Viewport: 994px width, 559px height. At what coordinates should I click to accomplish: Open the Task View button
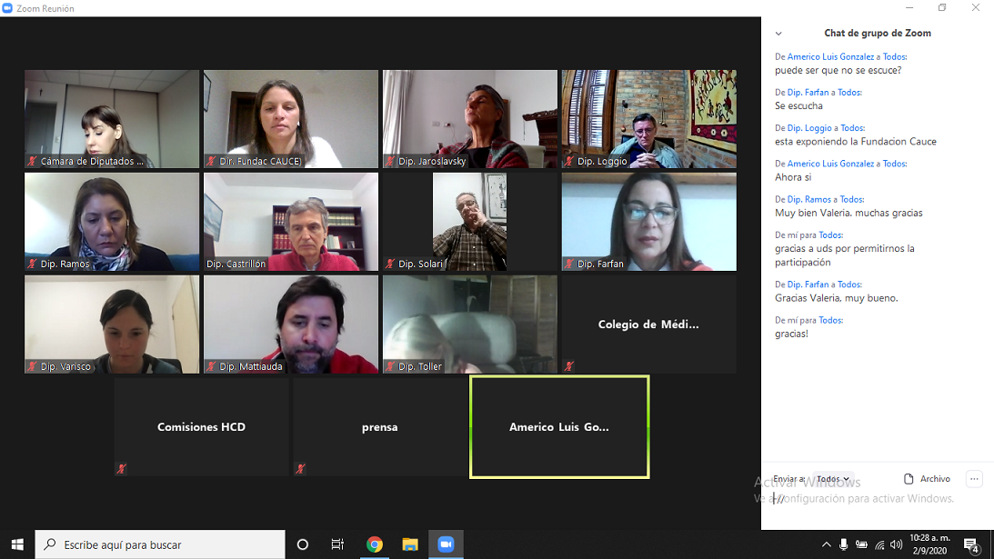pos(337,544)
